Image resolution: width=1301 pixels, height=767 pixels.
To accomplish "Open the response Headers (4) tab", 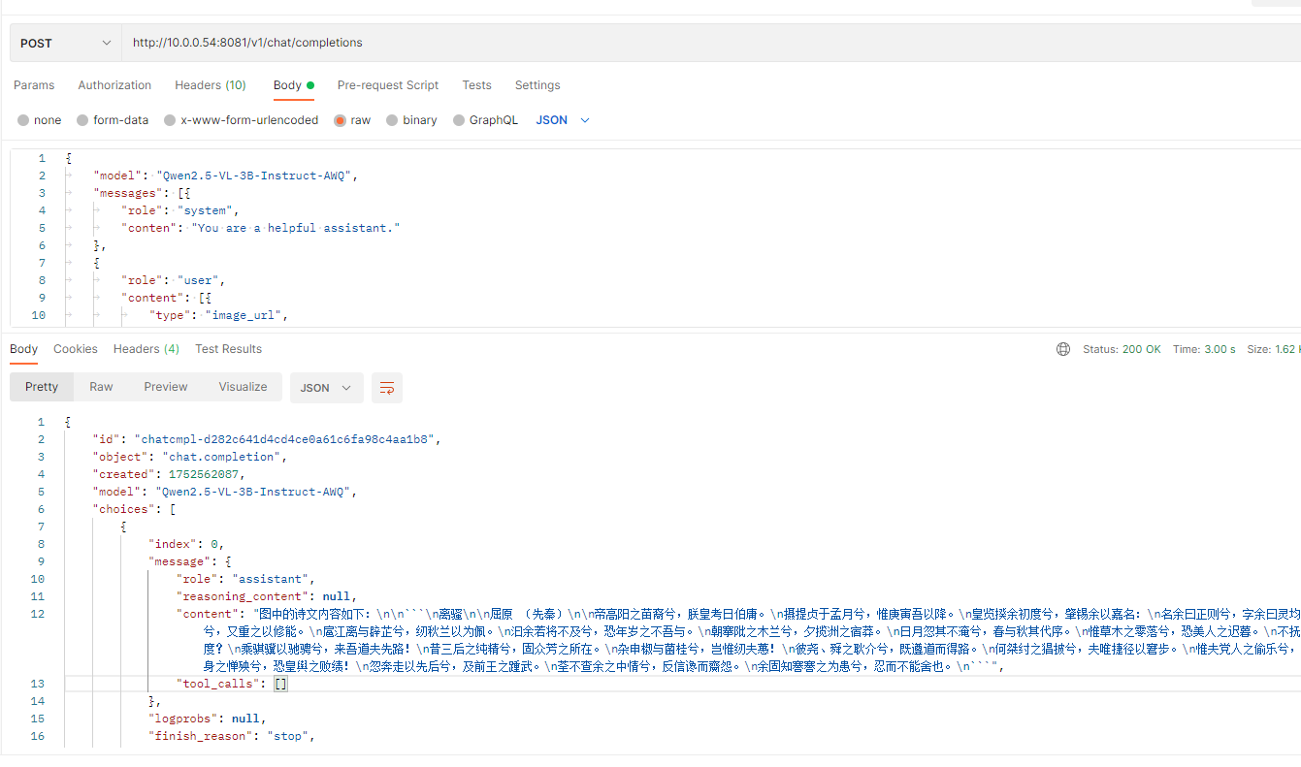I will tap(146, 349).
